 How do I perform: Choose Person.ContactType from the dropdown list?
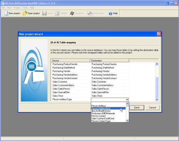point(108,121)
